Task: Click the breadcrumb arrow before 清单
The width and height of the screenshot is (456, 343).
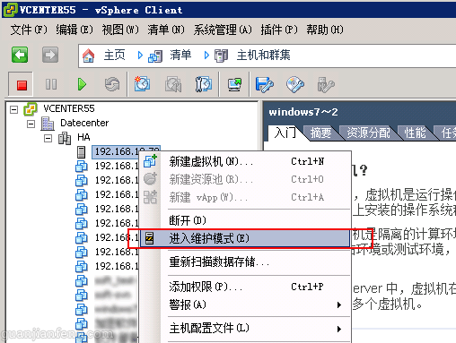Action: click(140, 56)
